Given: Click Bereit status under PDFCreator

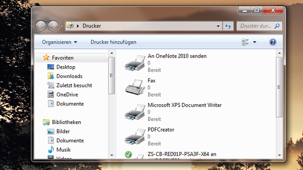Looking at the screenshot, I should 154,144.
